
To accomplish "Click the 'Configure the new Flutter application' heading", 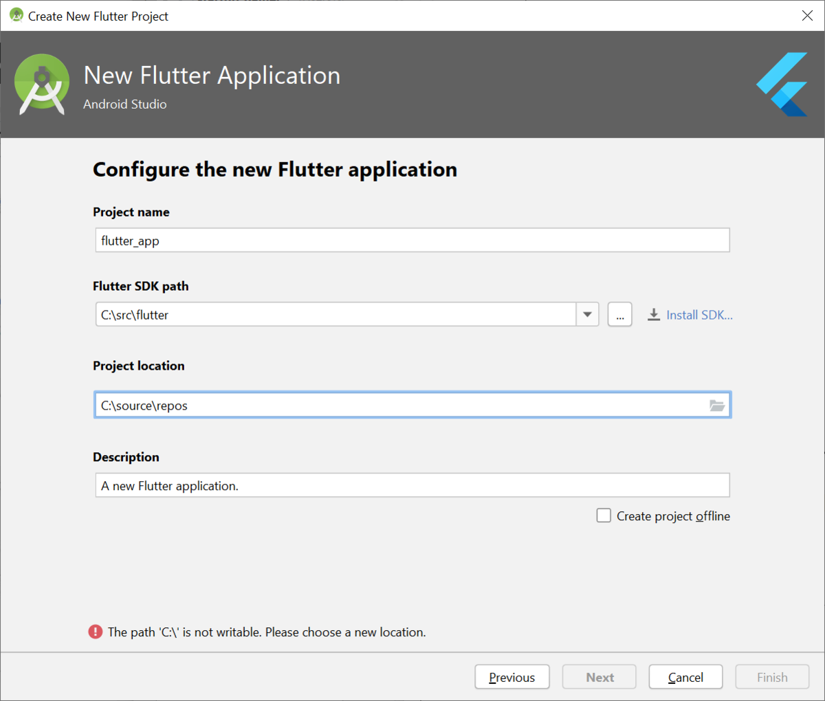I will coord(275,169).
